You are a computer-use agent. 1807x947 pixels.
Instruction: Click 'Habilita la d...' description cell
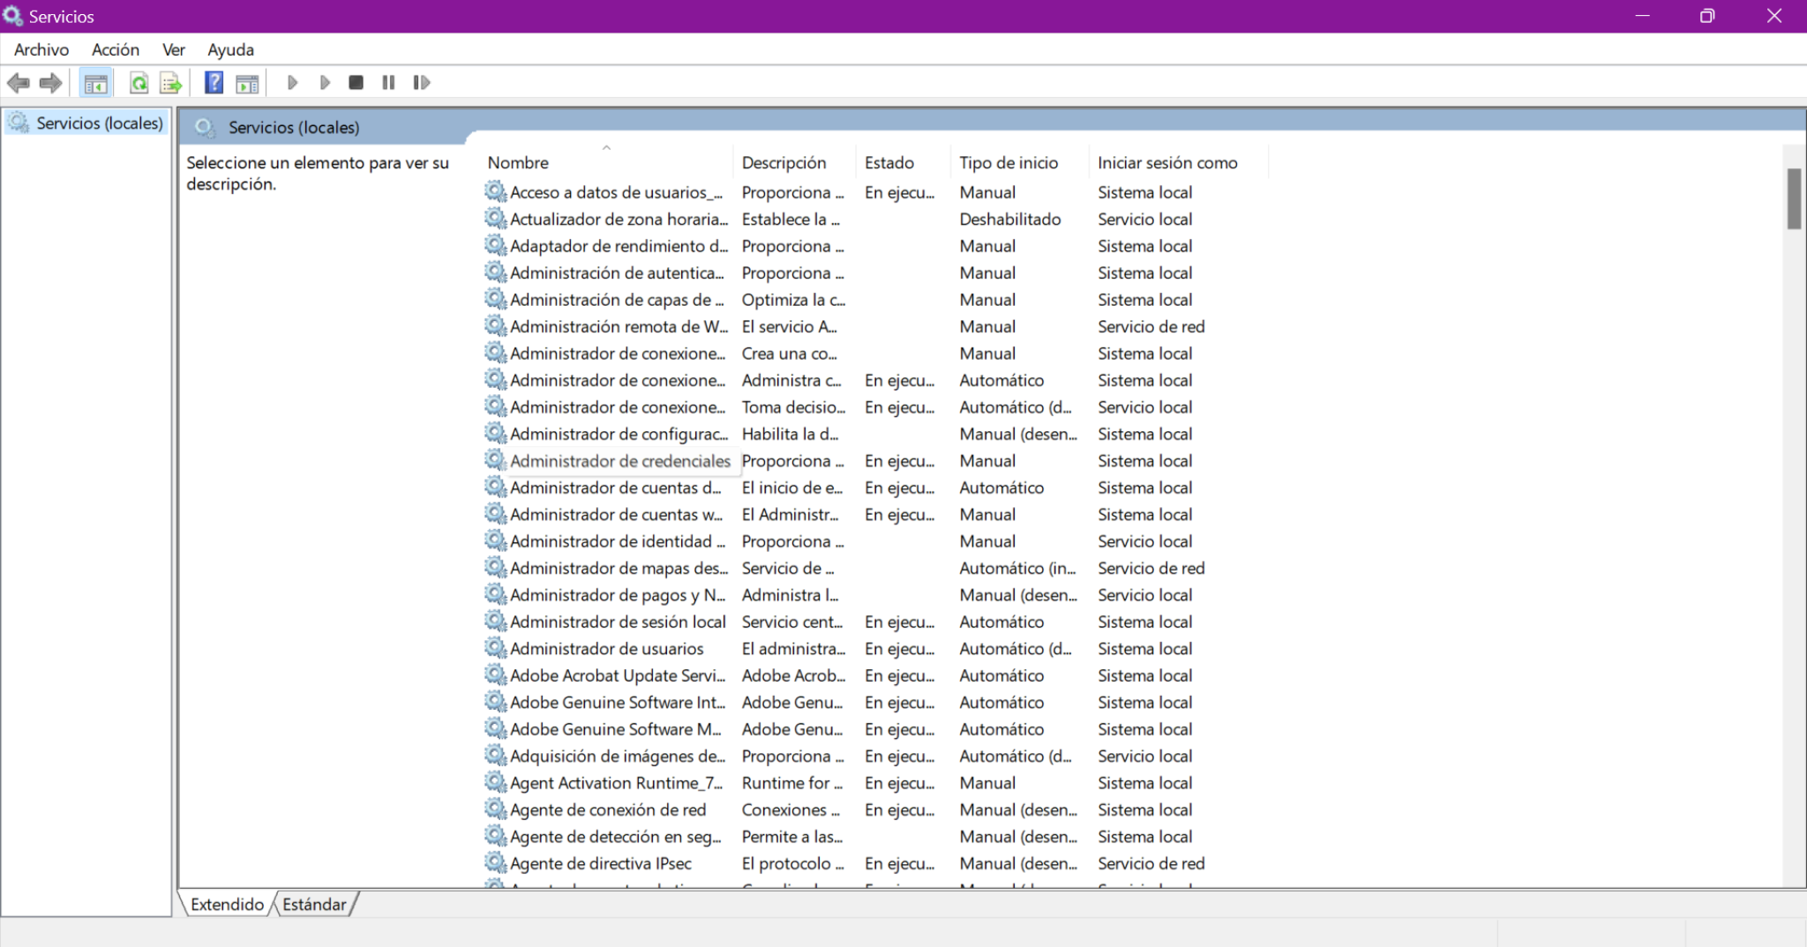(790, 434)
